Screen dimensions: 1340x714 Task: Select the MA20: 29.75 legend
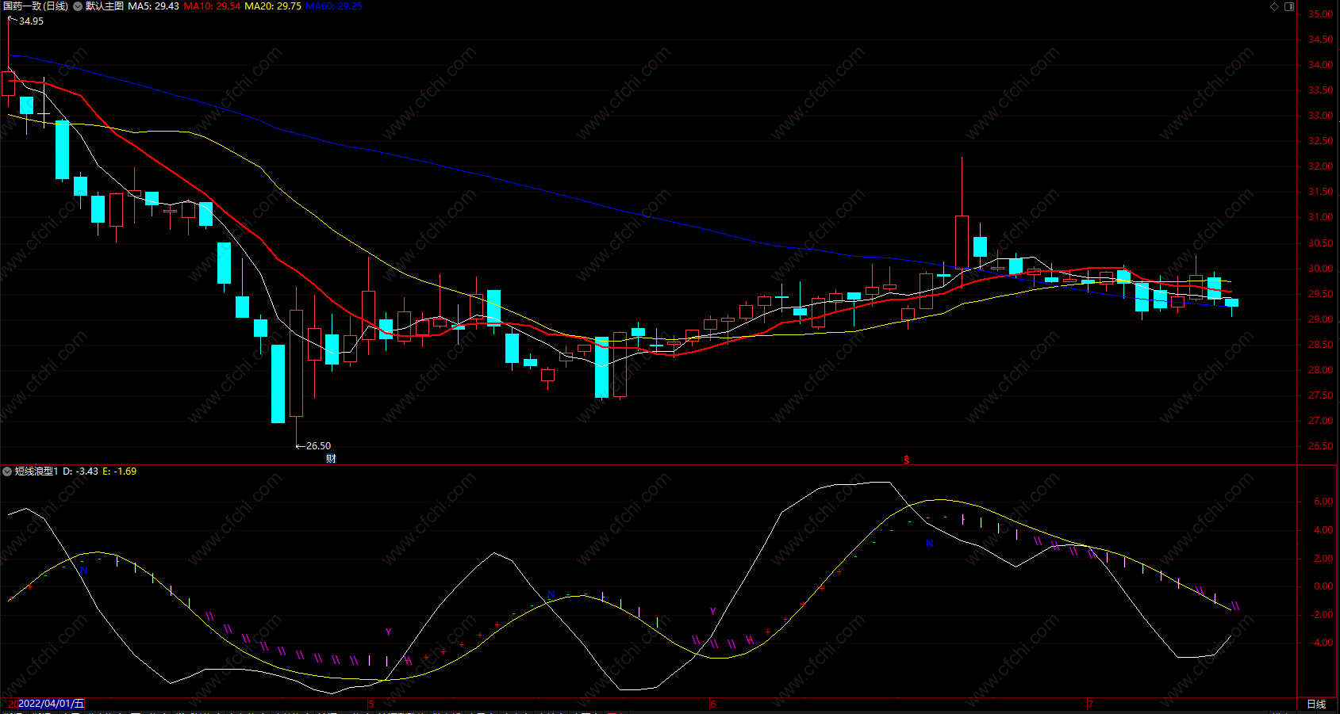273,6
